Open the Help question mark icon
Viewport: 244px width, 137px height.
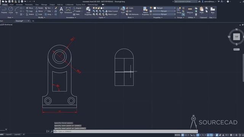[x=228, y=2]
